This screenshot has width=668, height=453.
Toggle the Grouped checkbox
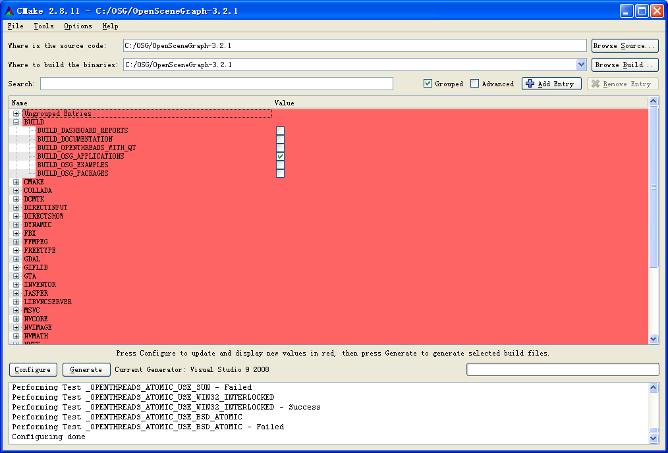click(x=428, y=84)
